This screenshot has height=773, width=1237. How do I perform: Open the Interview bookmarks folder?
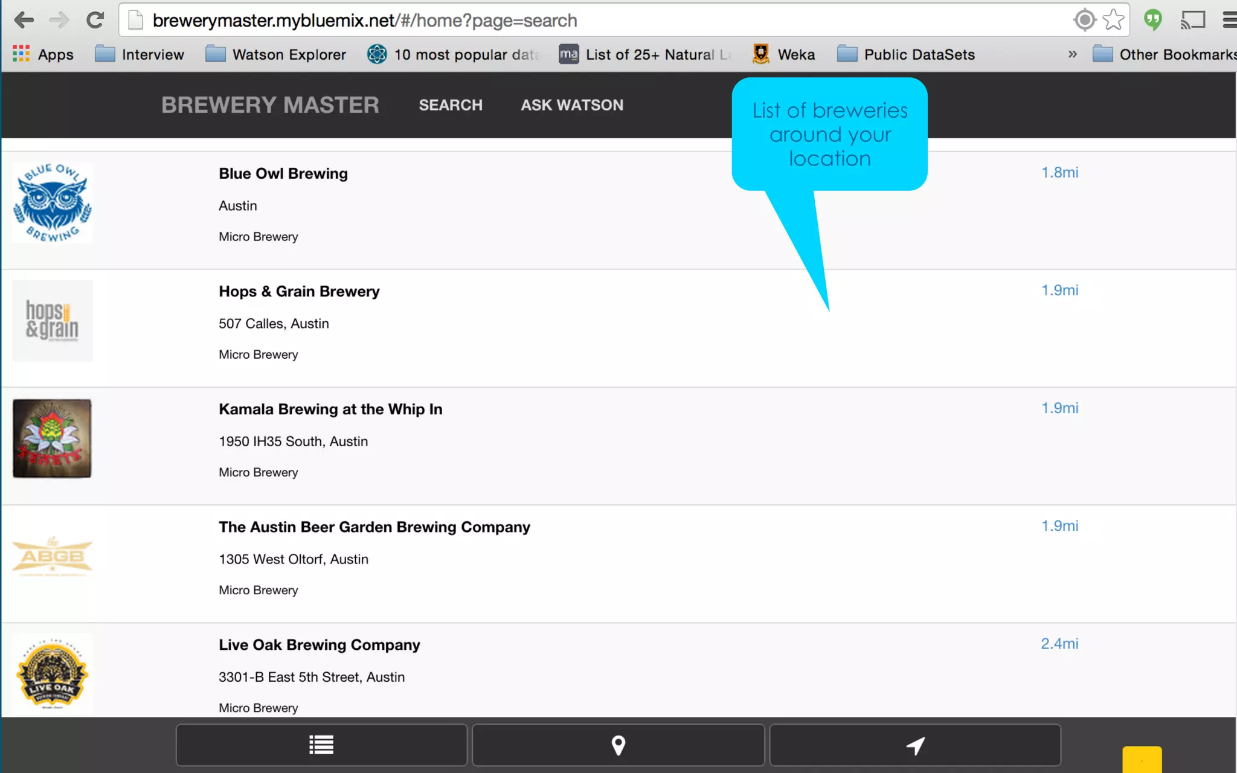point(140,54)
